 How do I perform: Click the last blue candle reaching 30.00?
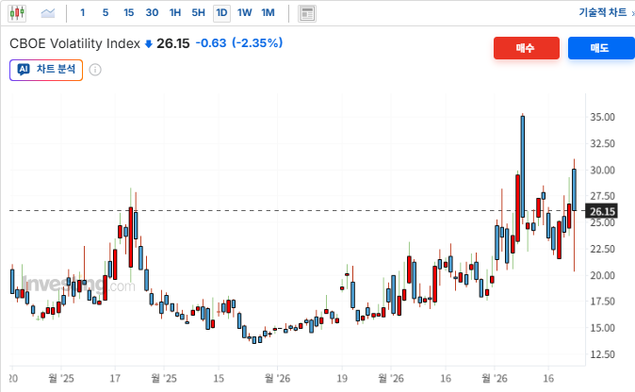(x=575, y=189)
